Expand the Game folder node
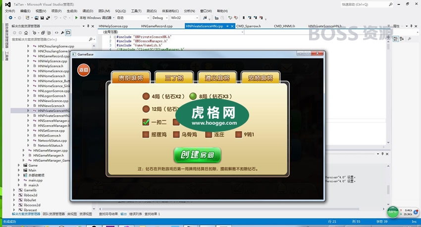Screen dimensions: 421x227 tap(18, 165)
